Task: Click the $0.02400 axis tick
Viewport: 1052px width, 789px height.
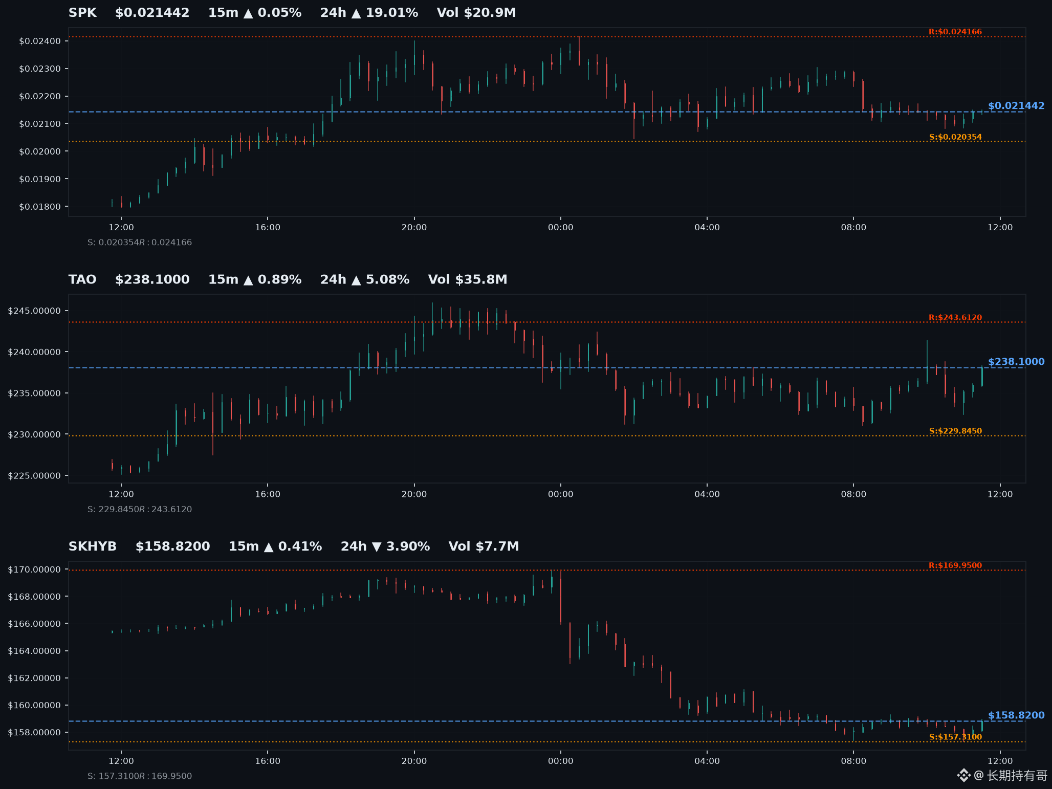Action: coord(40,41)
